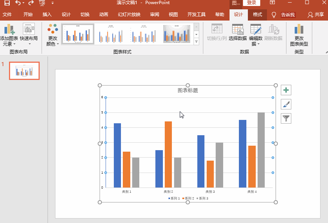This screenshot has height=223, width=328.
Task: Open ribbon display options icon
Action: (x=272, y=3)
